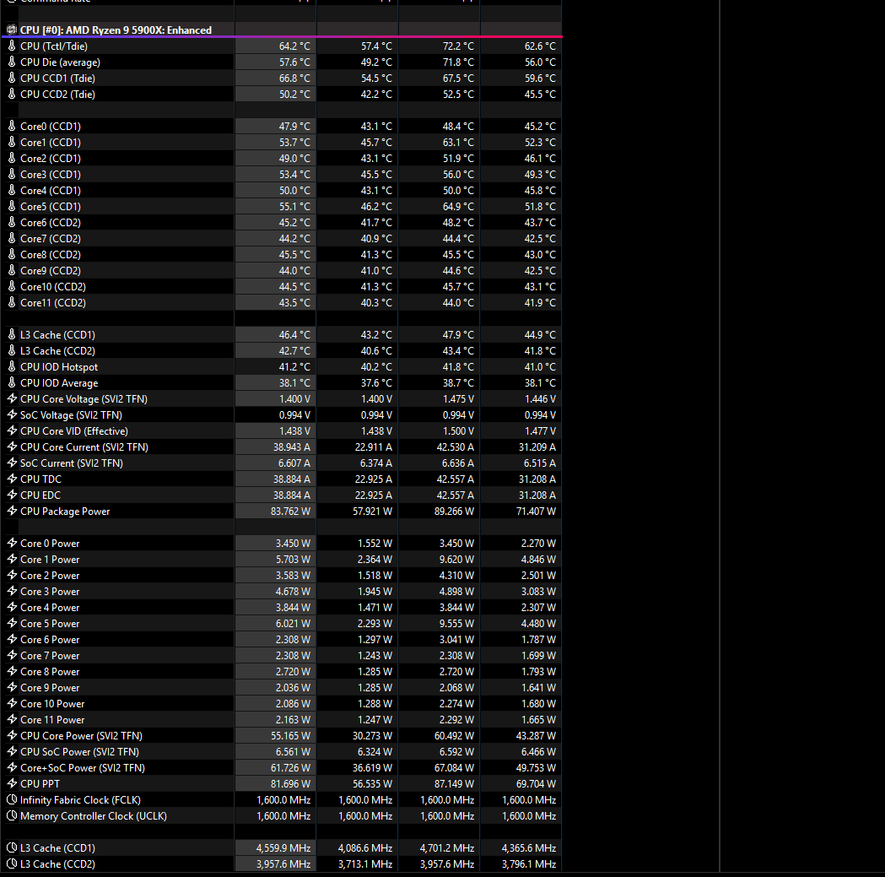Collapse the CPU [#0]: AMD Ryzen 9 5900X: Enhanced group
This screenshot has height=877, width=885.
(x=116, y=30)
